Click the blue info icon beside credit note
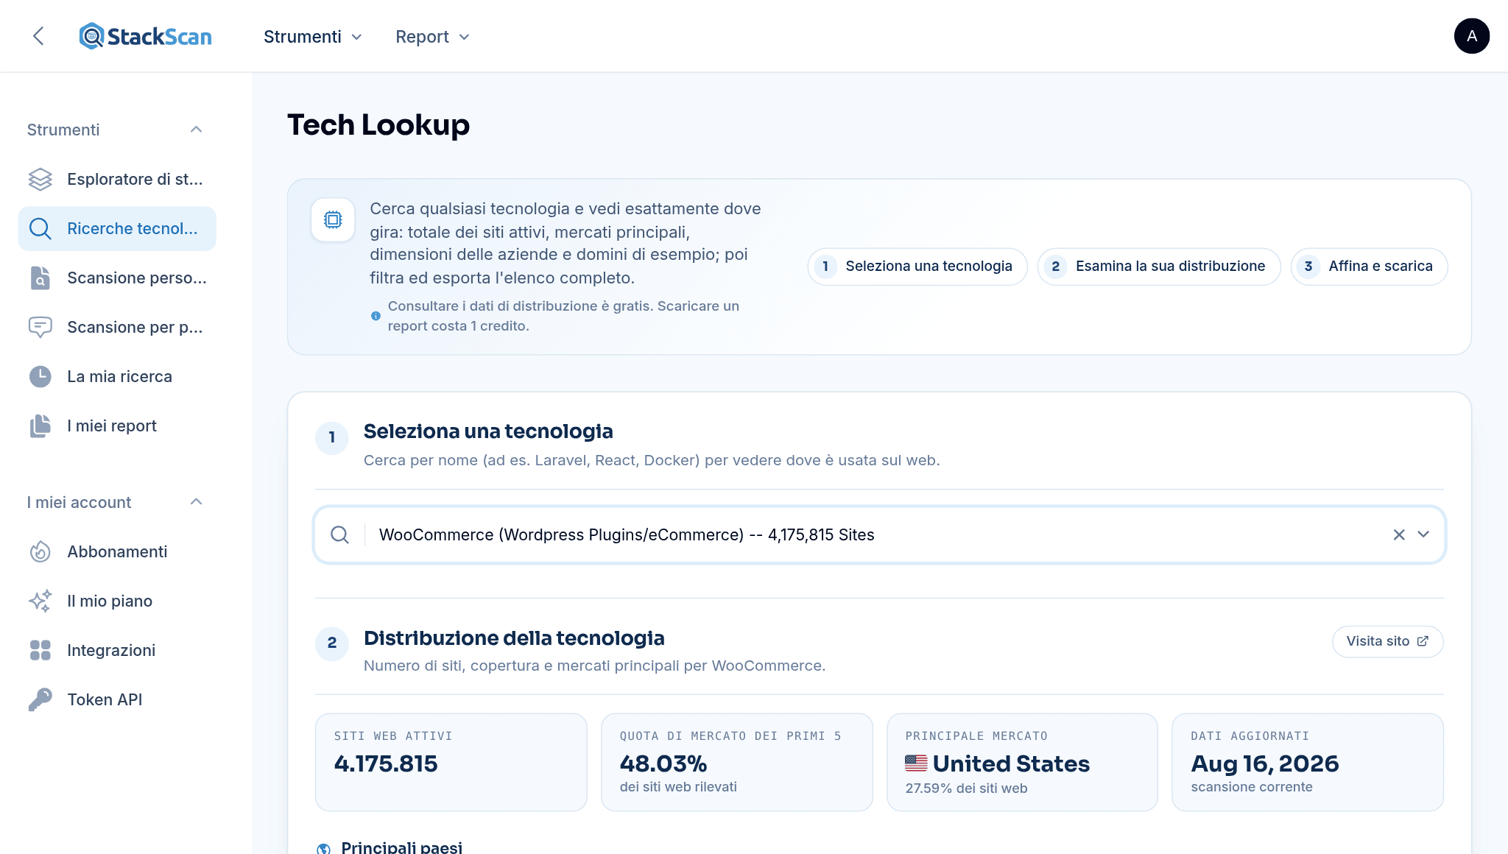The image size is (1508, 854). [x=376, y=316]
